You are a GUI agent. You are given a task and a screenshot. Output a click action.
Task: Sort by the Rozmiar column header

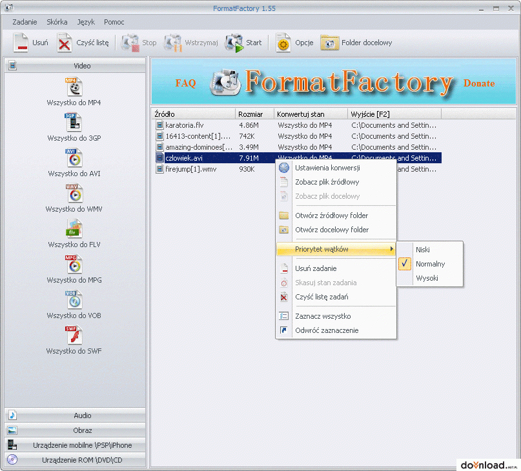pos(254,114)
